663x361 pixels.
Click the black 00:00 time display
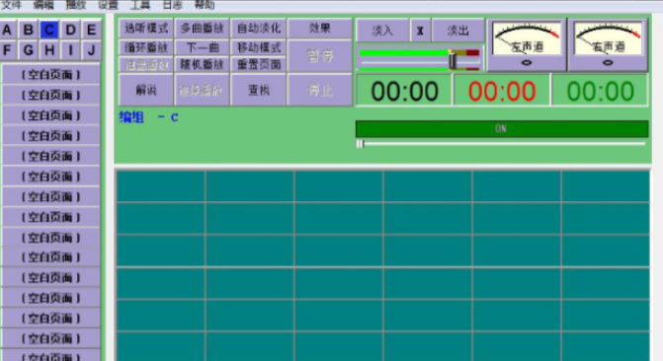pos(404,91)
